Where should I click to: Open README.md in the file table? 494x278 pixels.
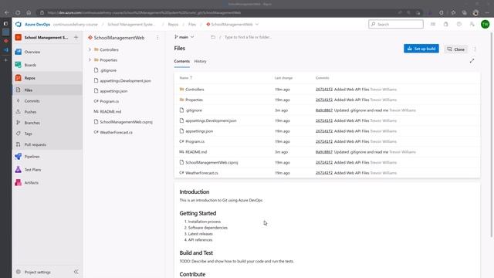[196, 152]
